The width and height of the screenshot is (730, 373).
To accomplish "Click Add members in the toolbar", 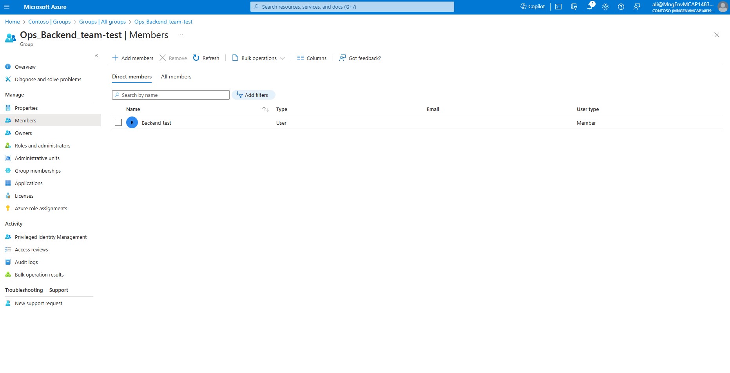I will 133,58.
